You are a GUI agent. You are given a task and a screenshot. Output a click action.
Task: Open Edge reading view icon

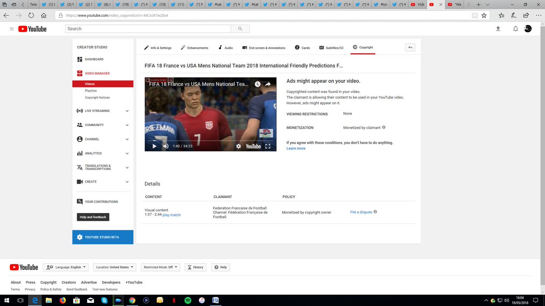tap(475, 15)
